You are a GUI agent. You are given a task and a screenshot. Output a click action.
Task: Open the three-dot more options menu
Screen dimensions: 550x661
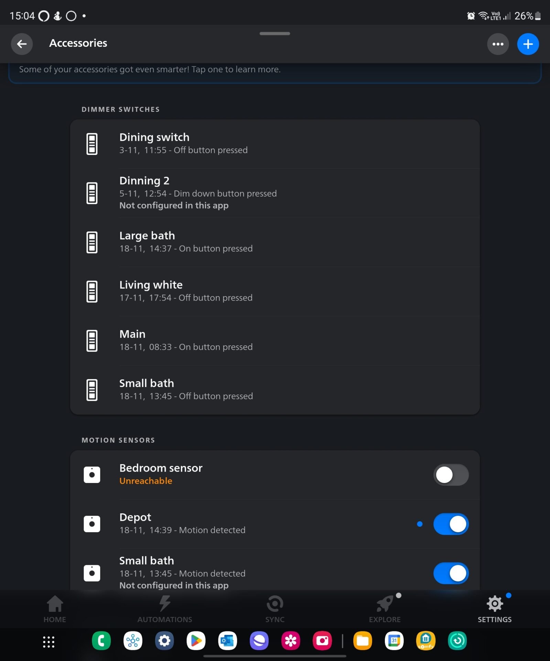[497, 44]
